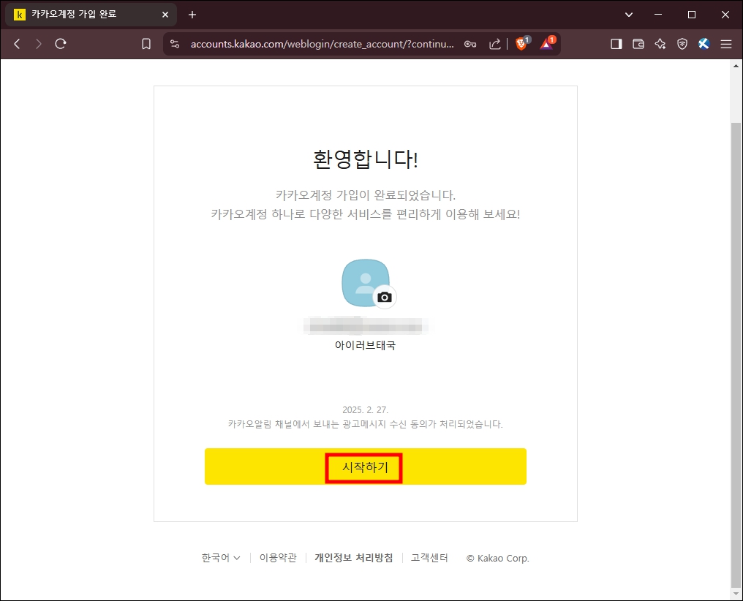Open the browser hamburger menu
This screenshot has width=743, height=601.
pyautogui.click(x=726, y=44)
